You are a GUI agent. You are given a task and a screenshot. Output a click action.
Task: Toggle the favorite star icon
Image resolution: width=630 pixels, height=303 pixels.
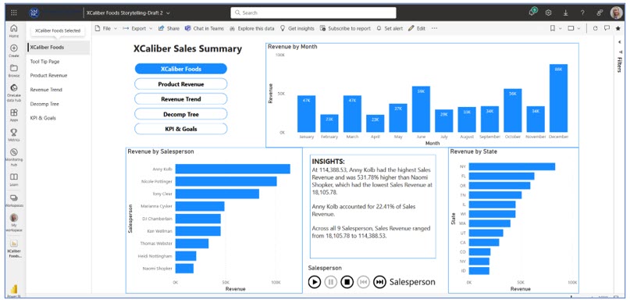[x=618, y=29]
